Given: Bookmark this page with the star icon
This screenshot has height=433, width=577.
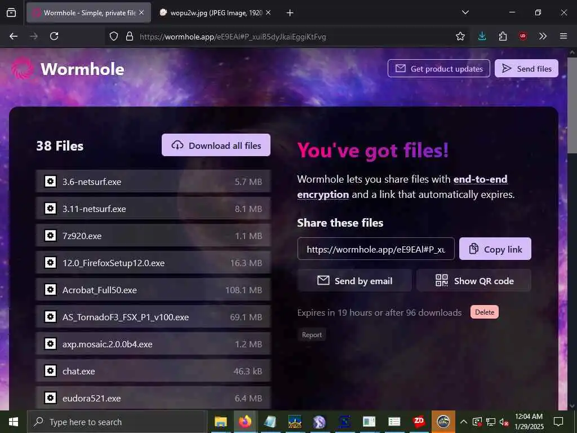Looking at the screenshot, I should click(x=460, y=36).
